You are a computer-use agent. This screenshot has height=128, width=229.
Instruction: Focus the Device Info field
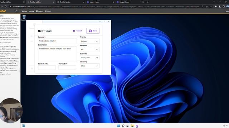tap(67, 68)
